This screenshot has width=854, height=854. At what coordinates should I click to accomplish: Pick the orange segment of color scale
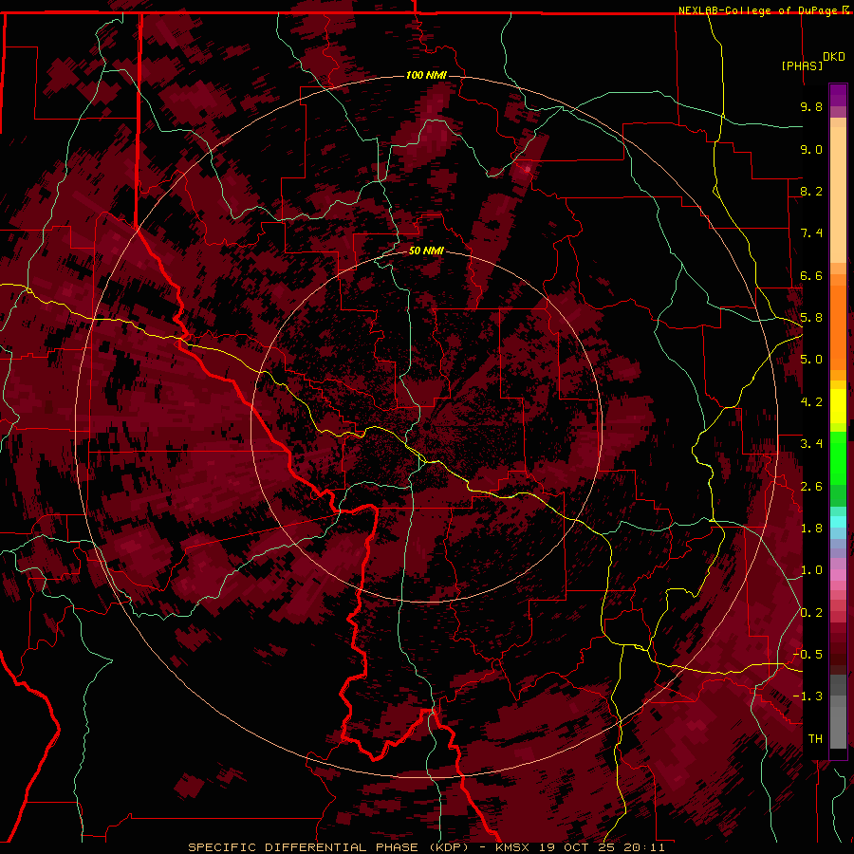click(838, 326)
